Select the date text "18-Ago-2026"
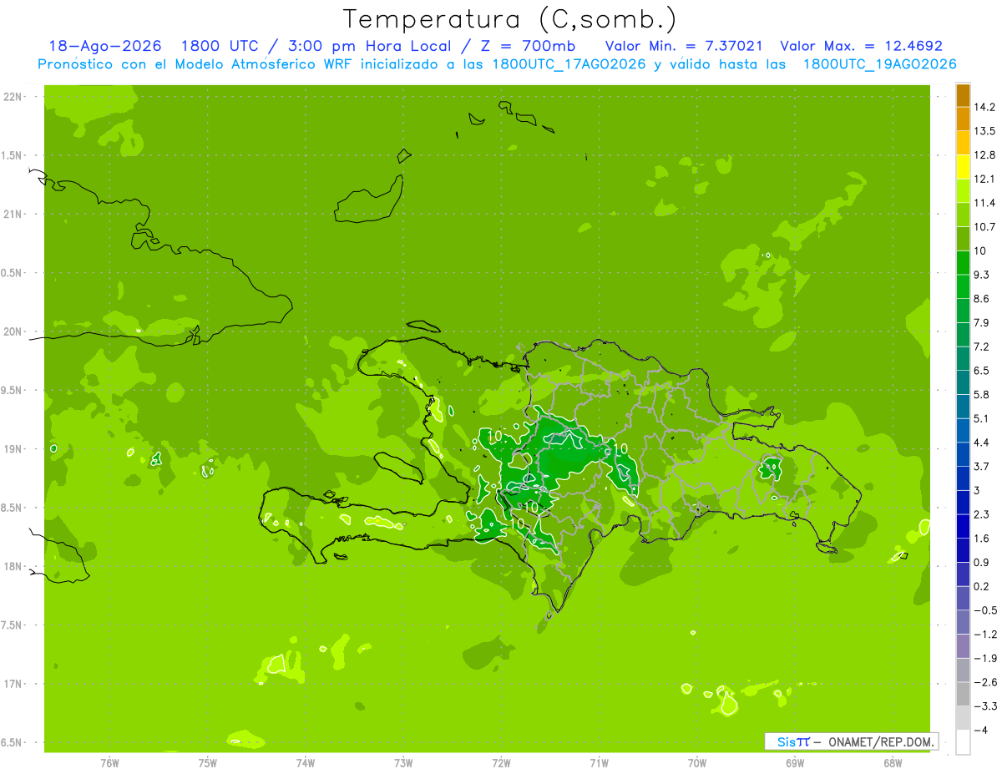The height and width of the screenshot is (774, 1002). [105, 46]
